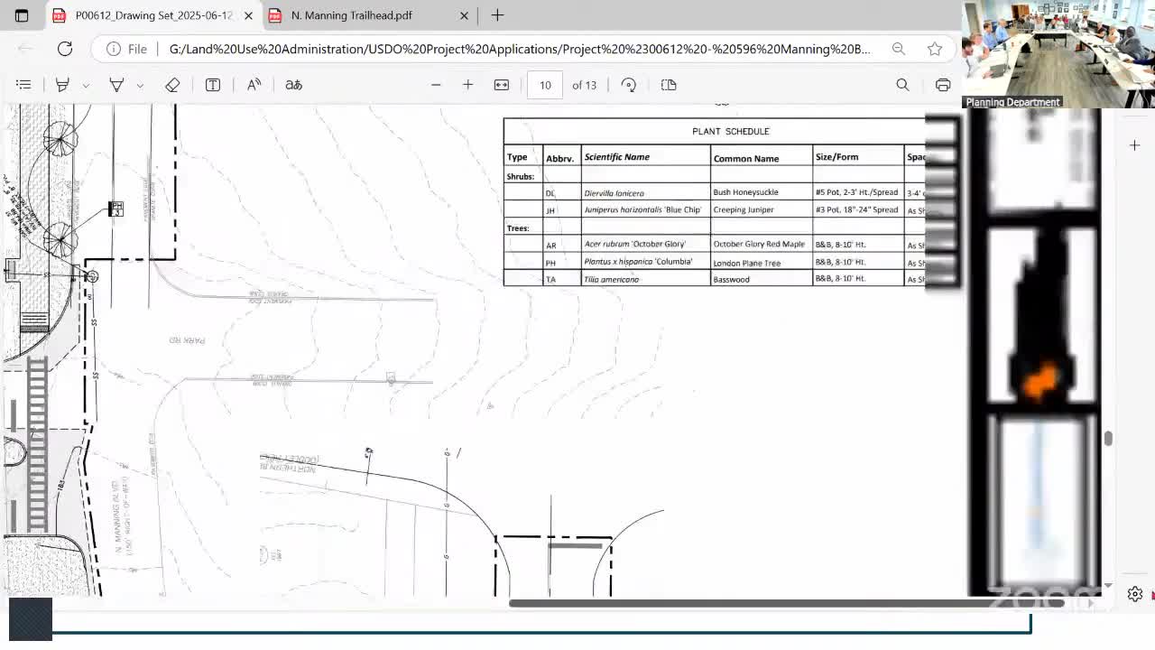
Task: Add this page to favorites star
Action: (935, 49)
